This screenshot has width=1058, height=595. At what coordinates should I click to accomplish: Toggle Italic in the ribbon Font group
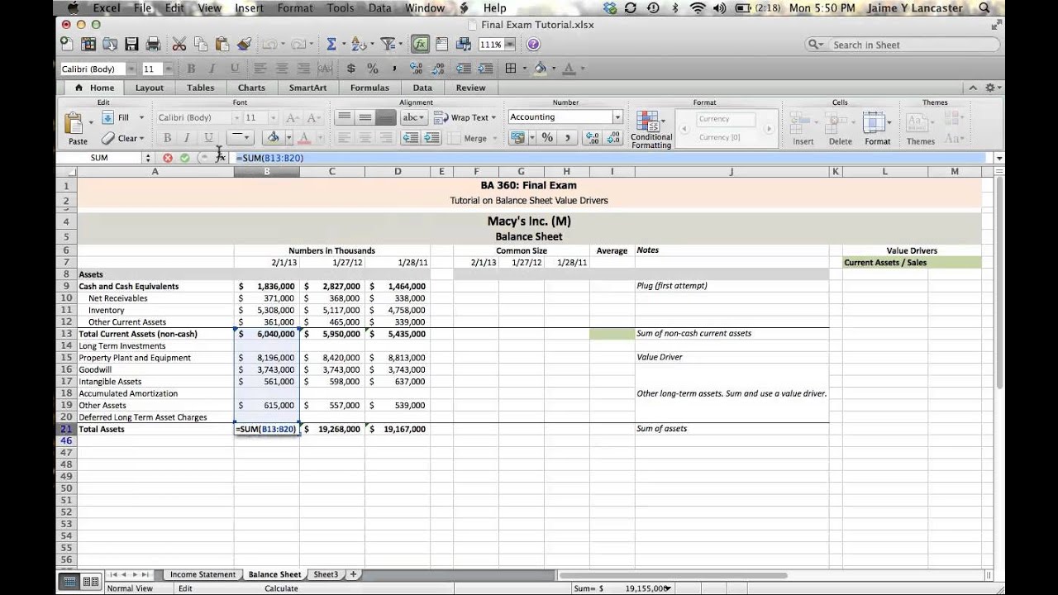187,138
